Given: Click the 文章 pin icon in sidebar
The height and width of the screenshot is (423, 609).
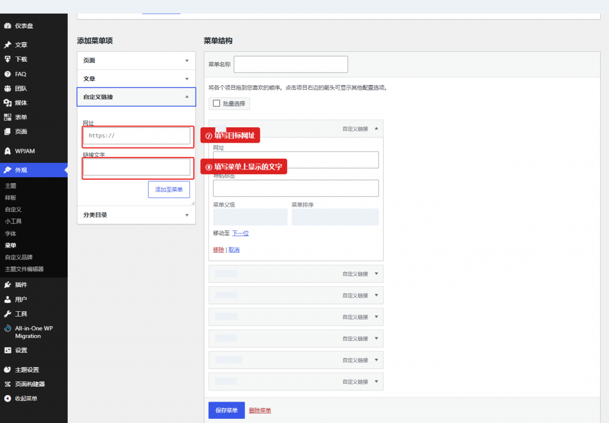Looking at the screenshot, I should click(7, 45).
